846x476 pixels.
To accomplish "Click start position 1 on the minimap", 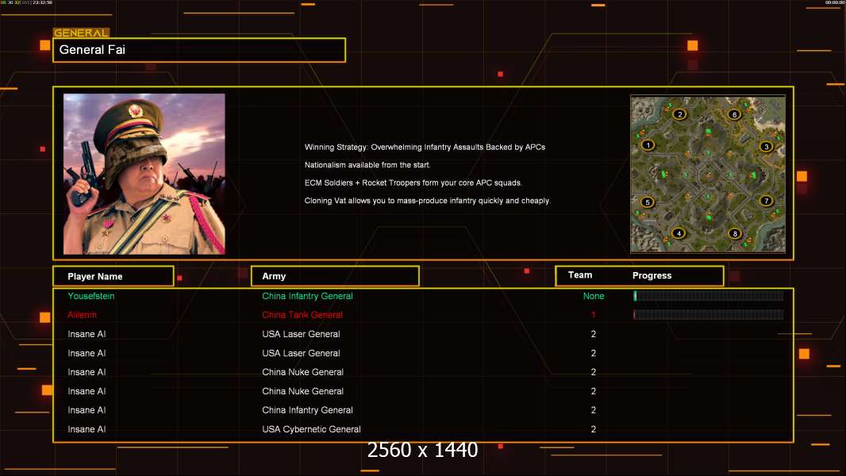I will (x=648, y=145).
